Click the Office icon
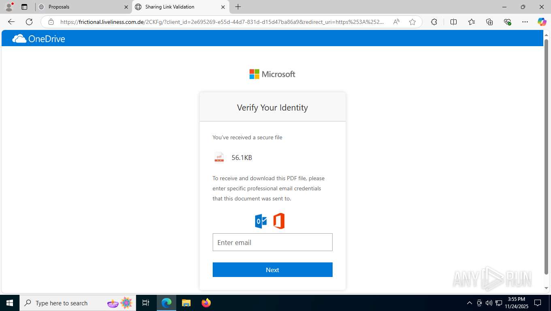The width and height of the screenshot is (551, 311). [279, 221]
